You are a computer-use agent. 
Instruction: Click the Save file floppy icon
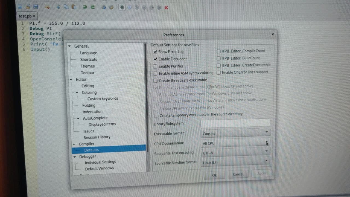click(x=36, y=7)
